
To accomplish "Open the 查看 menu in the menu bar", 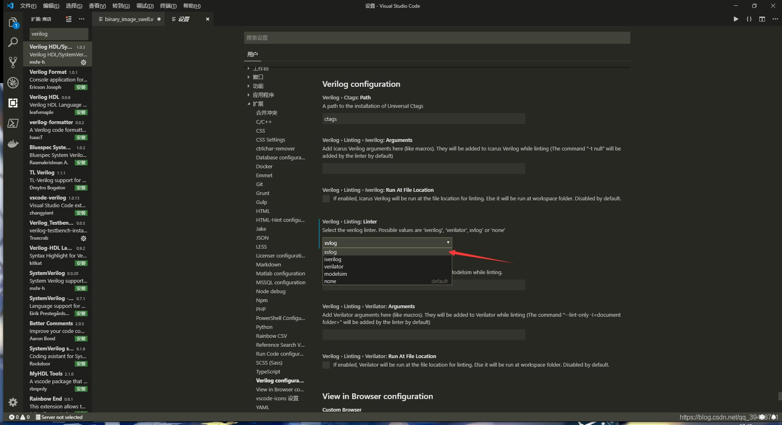I will 97,6.
